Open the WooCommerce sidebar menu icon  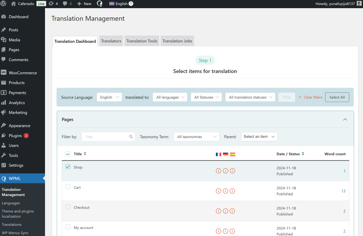point(5,72)
